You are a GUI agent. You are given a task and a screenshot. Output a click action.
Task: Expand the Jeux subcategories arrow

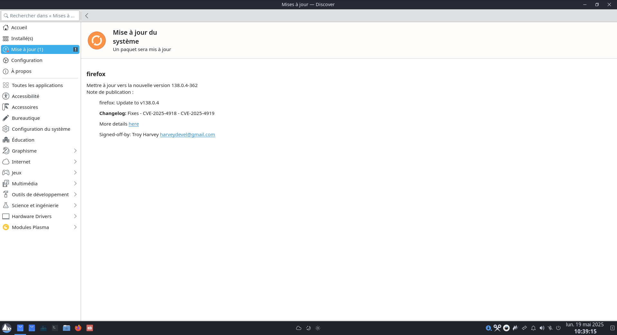click(75, 173)
